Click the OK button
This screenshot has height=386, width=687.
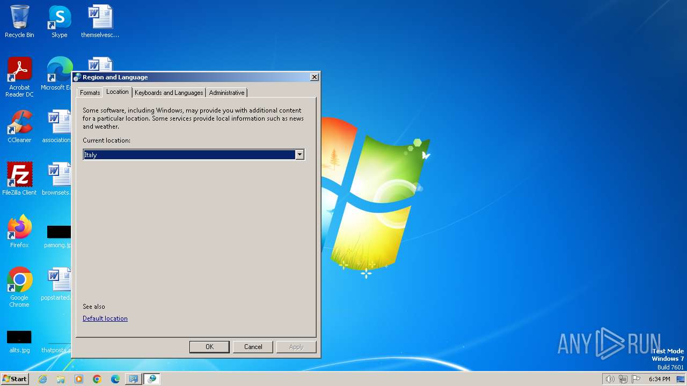point(209,347)
